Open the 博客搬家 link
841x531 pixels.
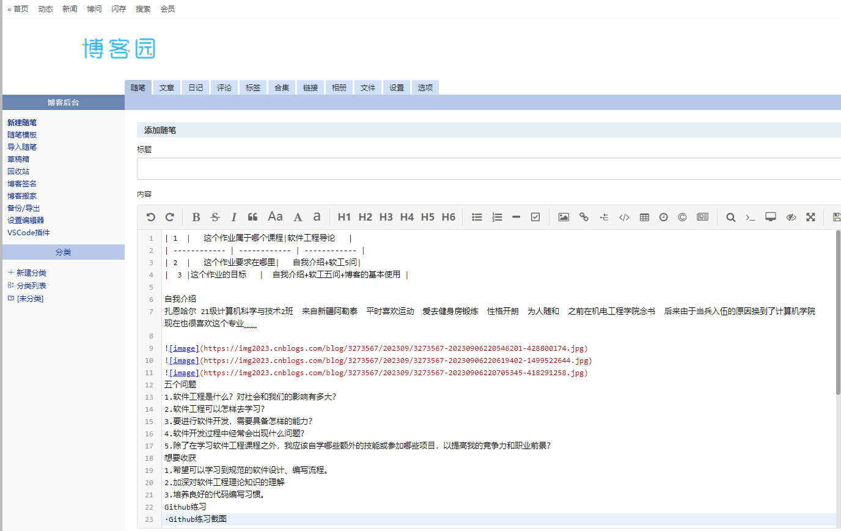coord(22,196)
